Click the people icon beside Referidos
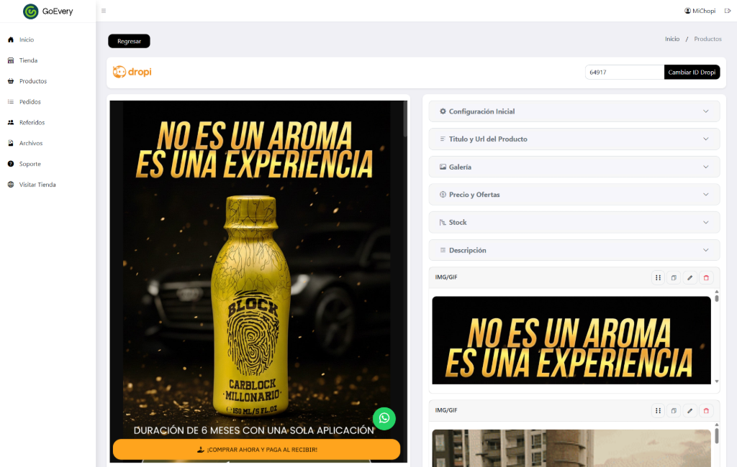 click(x=11, y=123)
